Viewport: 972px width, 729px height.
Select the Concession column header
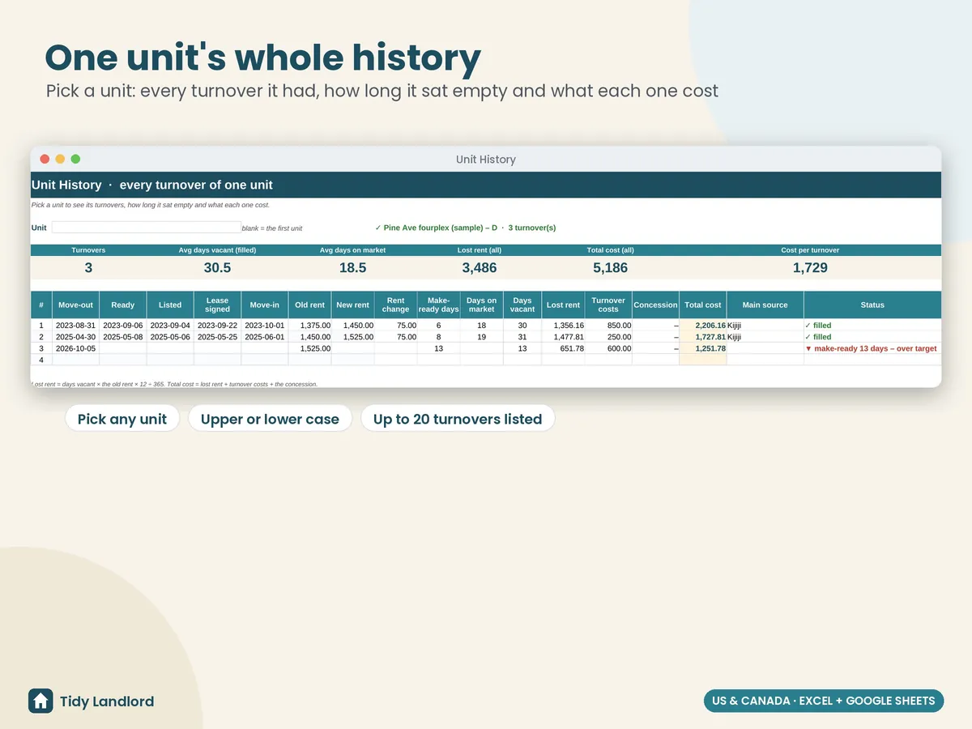[x=655, y=305]
